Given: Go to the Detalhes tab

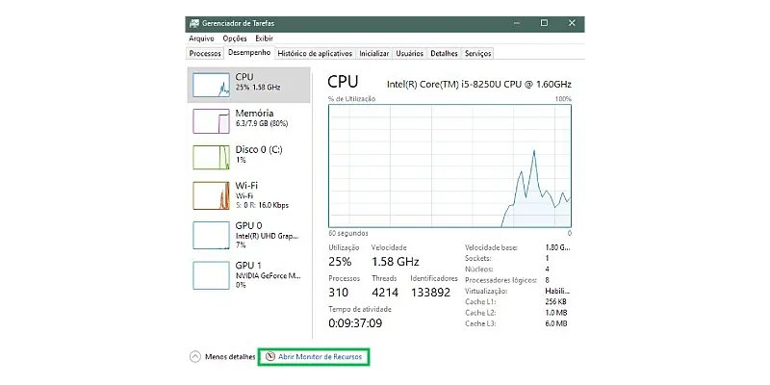Looking at the screenshot, I should [444, 54].
